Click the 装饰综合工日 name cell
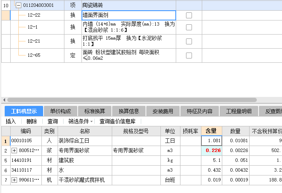Screen dimensions: 282x193 [85, 140]
